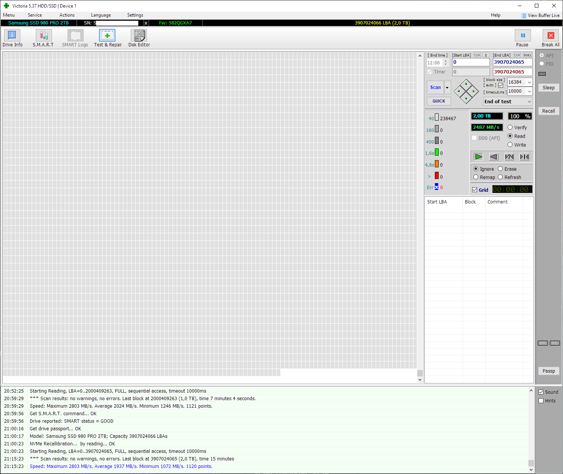563x474 pixels.
Task: Open the Menu menu
Action: [x=9, y=15]
